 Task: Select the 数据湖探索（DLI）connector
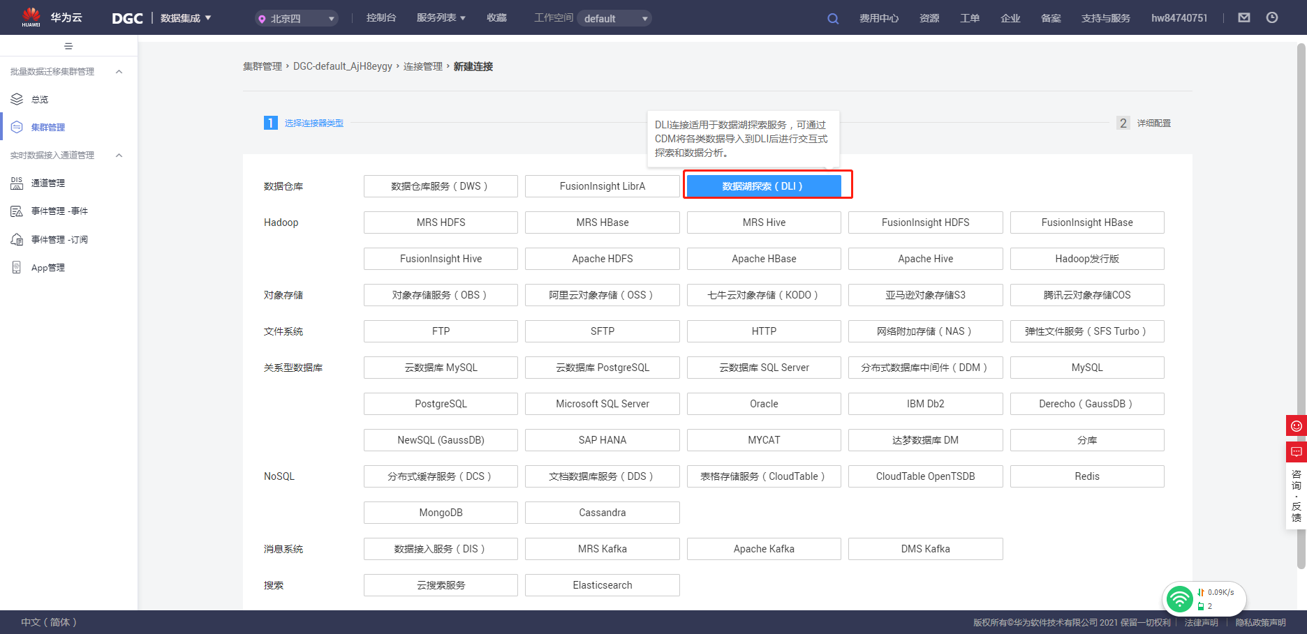tap(764, 186)
